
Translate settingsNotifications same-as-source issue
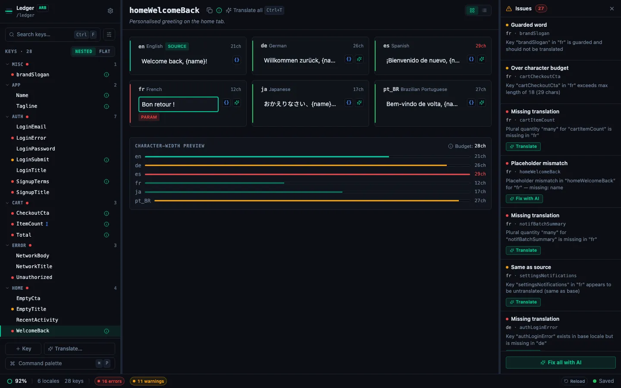point(523,302)
